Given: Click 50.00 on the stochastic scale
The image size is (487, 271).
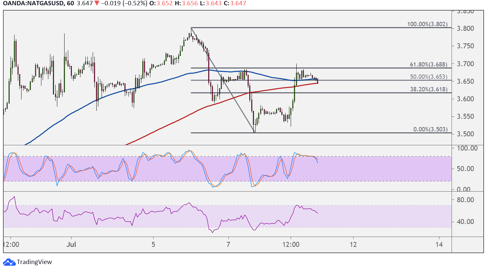Looking at the screenshot, I should coord(465,169).
